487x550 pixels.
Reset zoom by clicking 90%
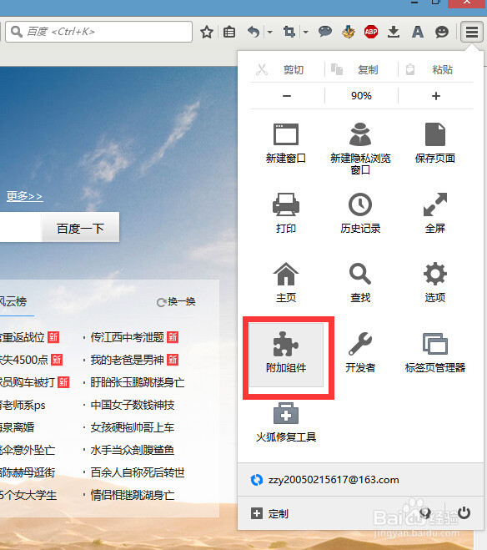(x=361, y=96)
